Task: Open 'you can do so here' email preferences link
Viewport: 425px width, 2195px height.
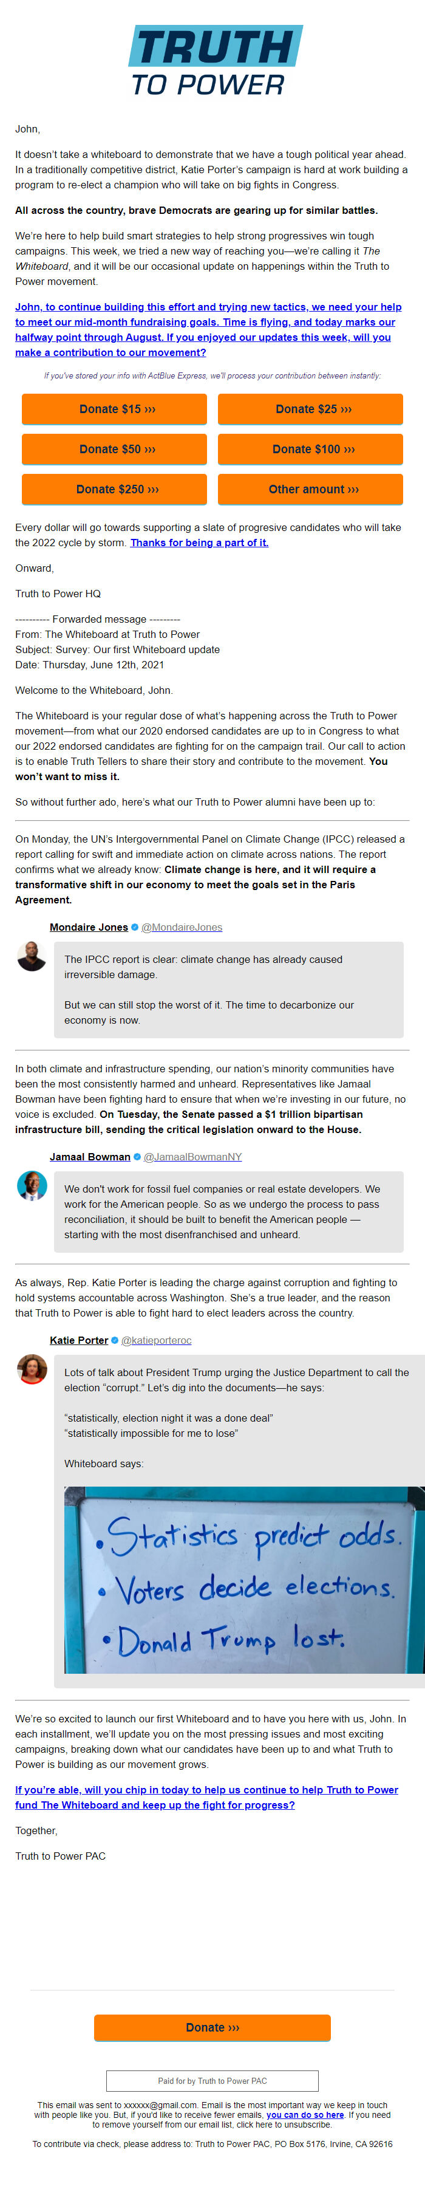Action: click(305, 2115)
